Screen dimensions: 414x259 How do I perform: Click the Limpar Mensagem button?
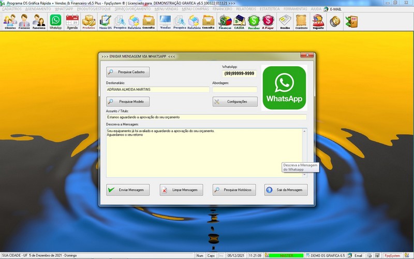(x=182, y=190)
